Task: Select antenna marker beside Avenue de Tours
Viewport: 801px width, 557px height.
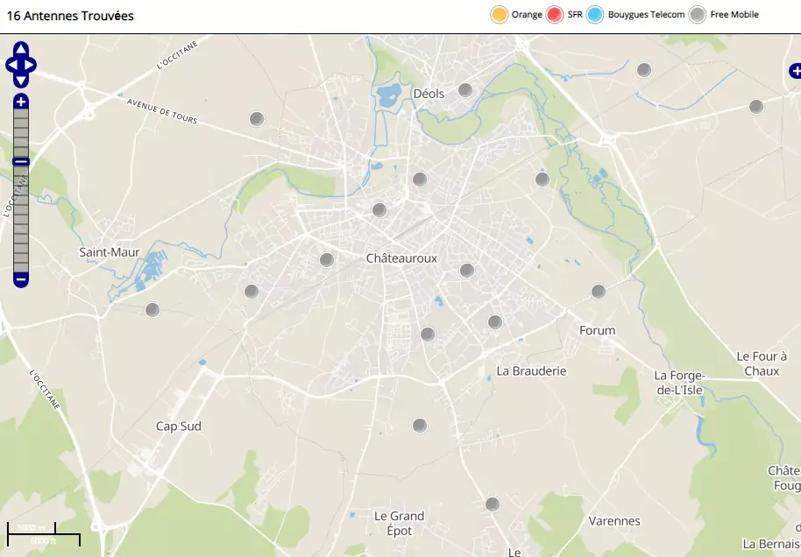Action: pos(257,118)
